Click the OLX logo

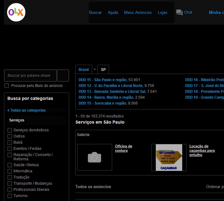pyautogui.click(x=16, y=12)
